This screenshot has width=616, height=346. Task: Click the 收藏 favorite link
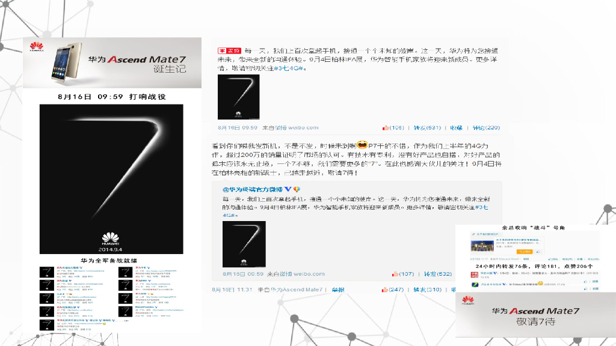click(x=456, y=127)
